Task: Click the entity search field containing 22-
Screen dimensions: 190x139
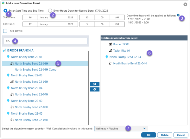Action: coord(45,41)
